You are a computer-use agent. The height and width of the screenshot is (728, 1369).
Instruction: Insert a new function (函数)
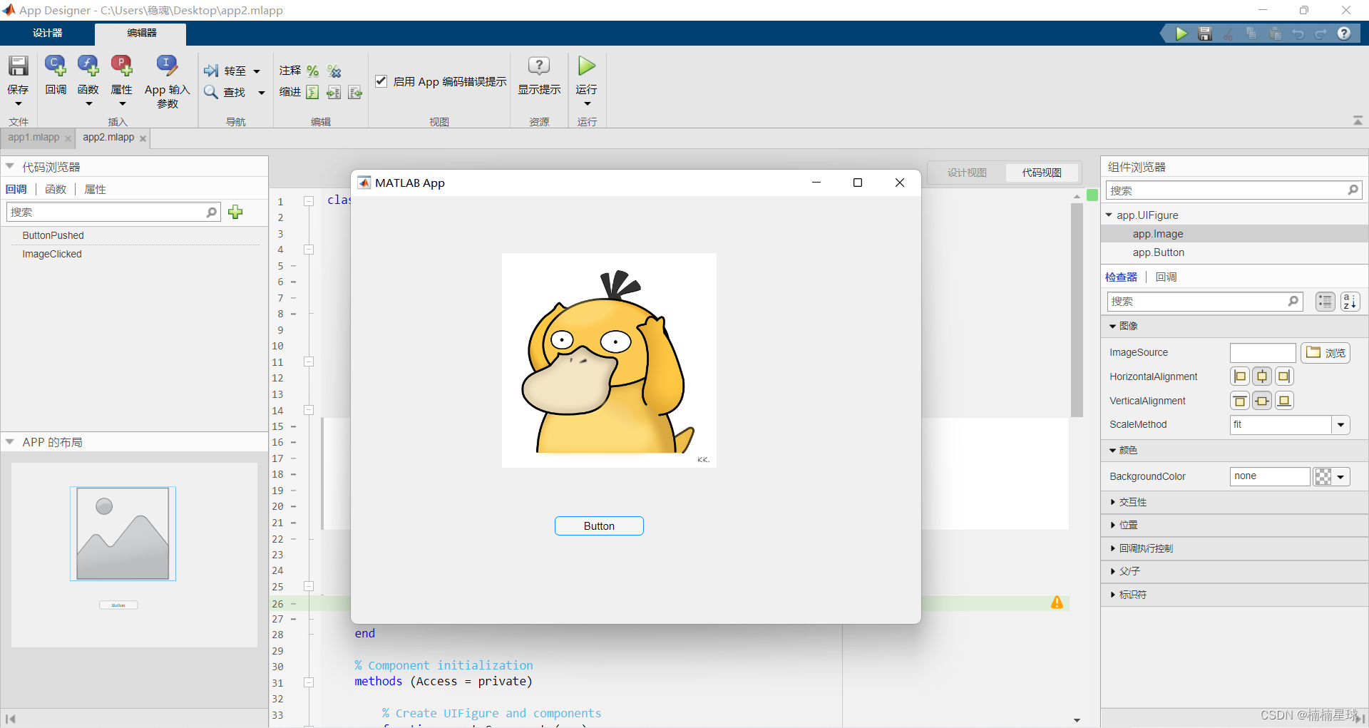tap(88, 66)
